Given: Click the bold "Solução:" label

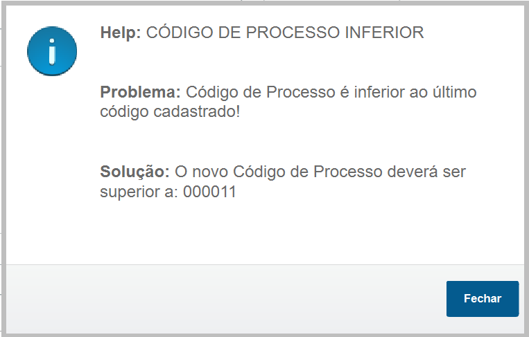Looking at the screenshot, I should click(135, 172).
